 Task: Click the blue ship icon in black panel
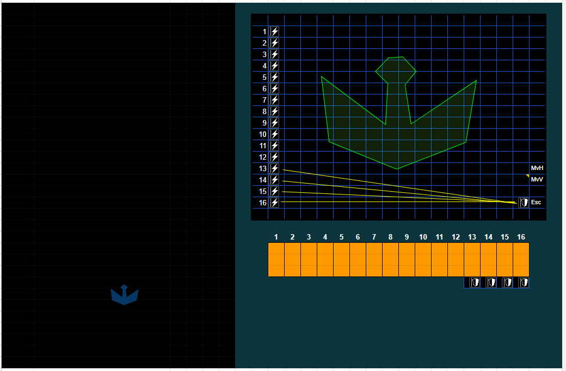125,295
